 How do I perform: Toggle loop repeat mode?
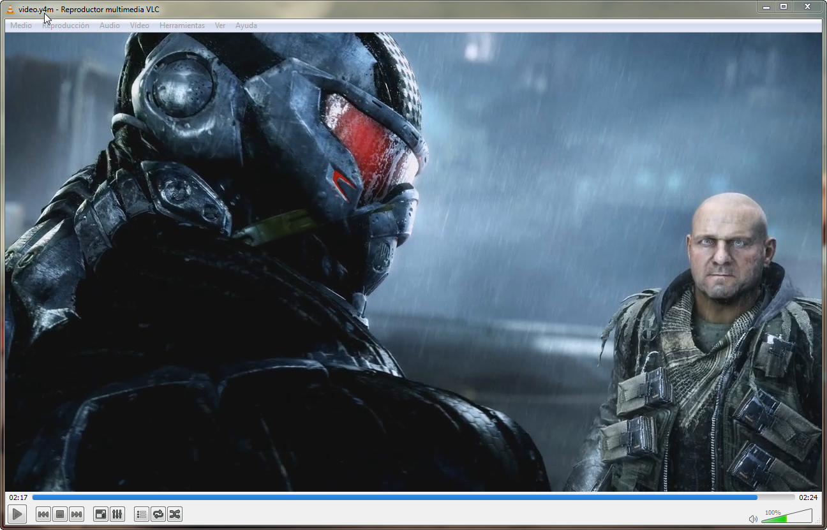point(158,514)
